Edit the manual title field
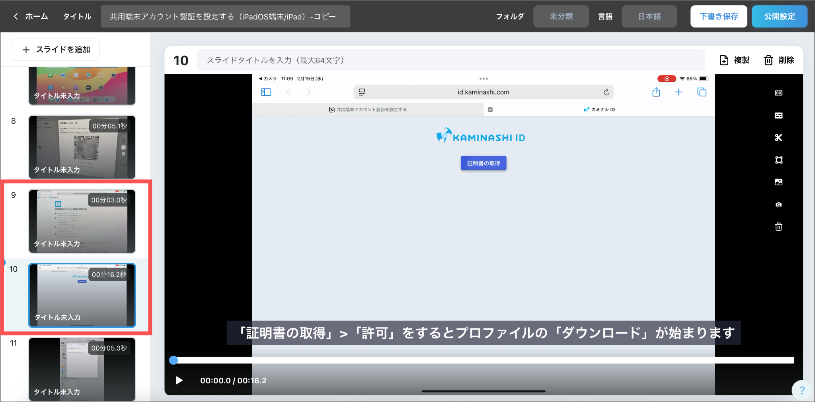Viewport: 815px width, 402px height. coord(225,16)
